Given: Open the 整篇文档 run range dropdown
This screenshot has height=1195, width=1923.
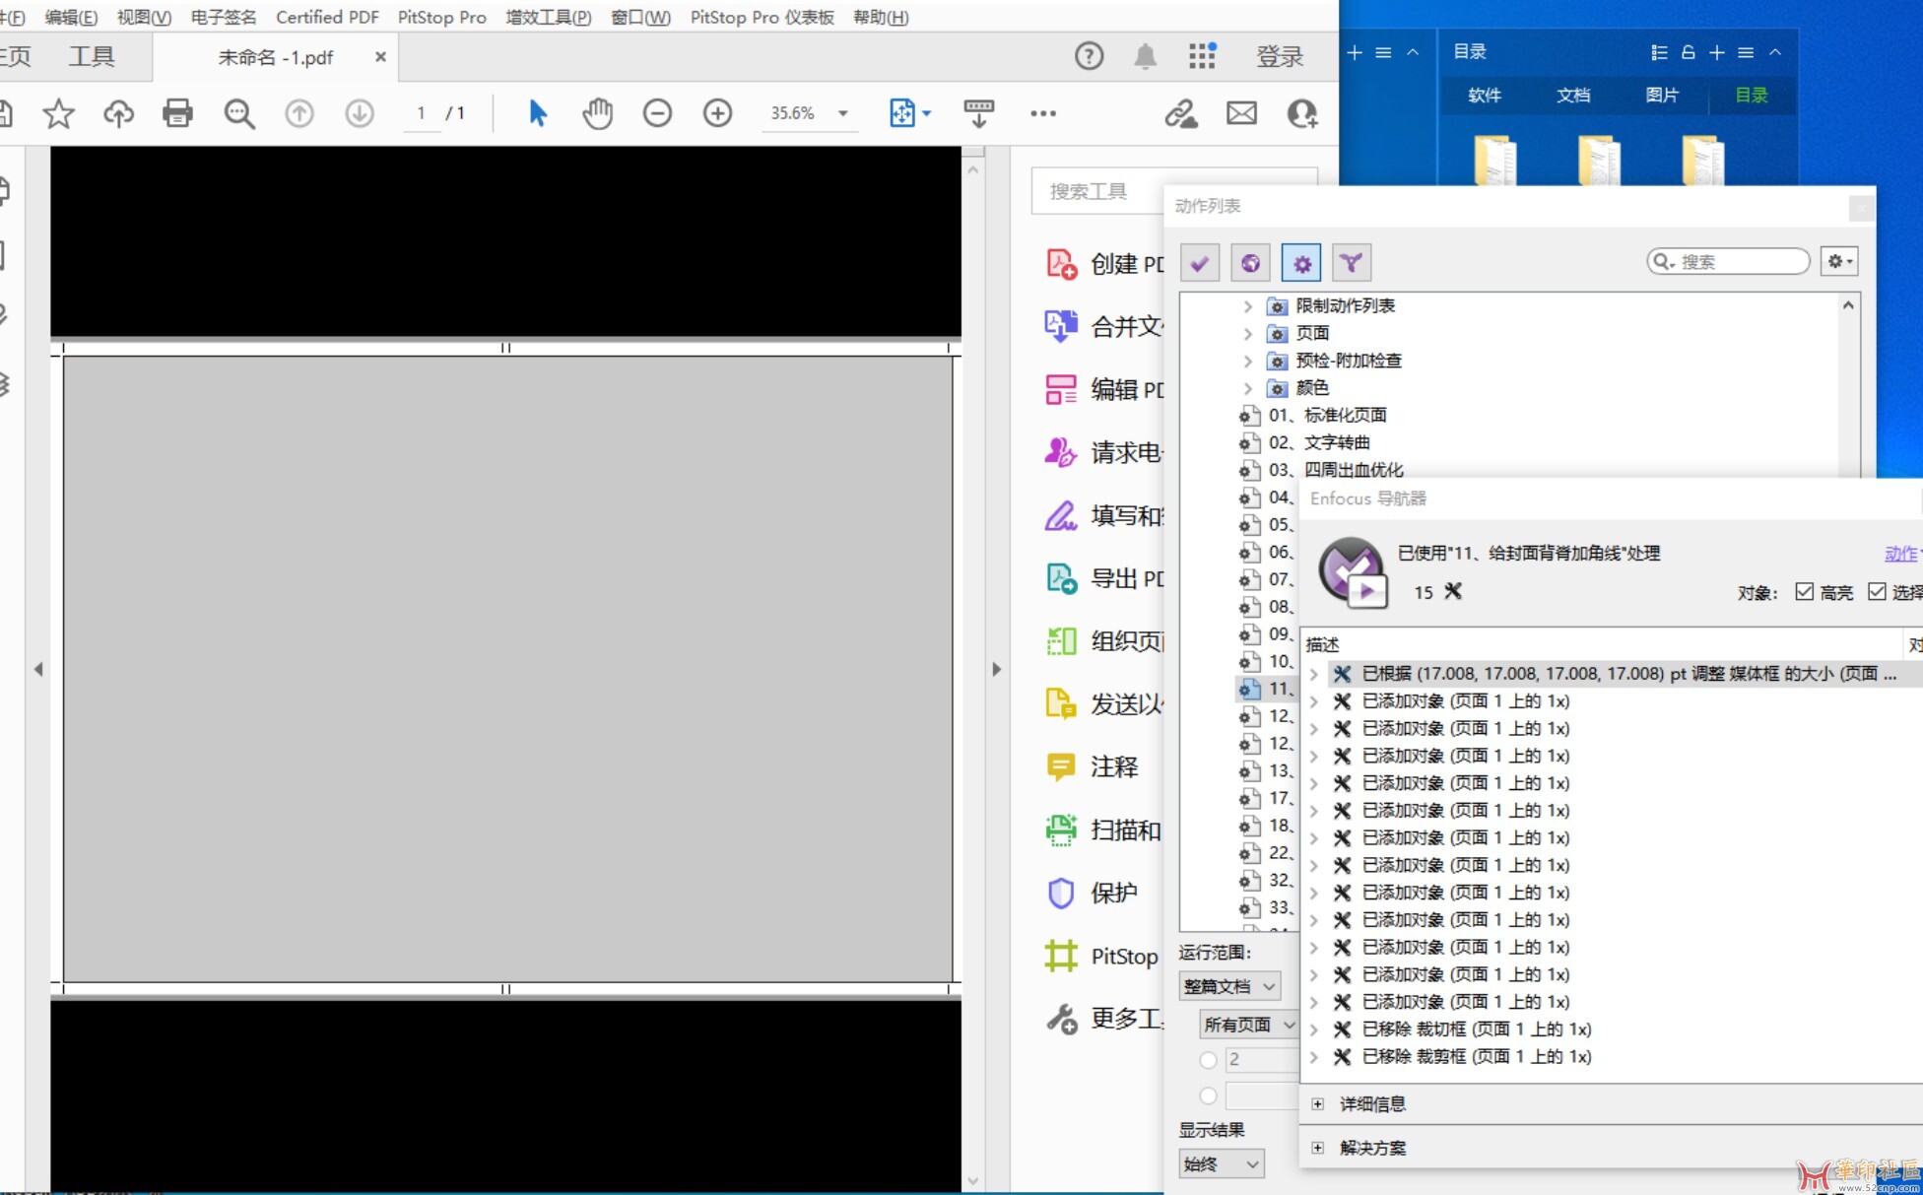Looking at the screenshot, I should [x=1229, y=986].
